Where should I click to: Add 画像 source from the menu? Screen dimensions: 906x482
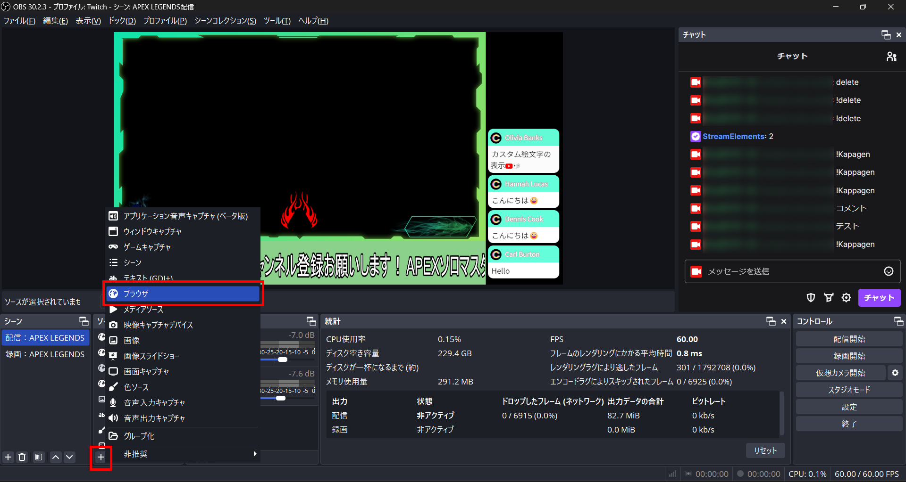point(183,340)
